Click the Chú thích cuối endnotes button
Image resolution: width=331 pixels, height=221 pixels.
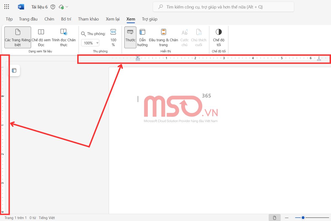pos(199,37)
